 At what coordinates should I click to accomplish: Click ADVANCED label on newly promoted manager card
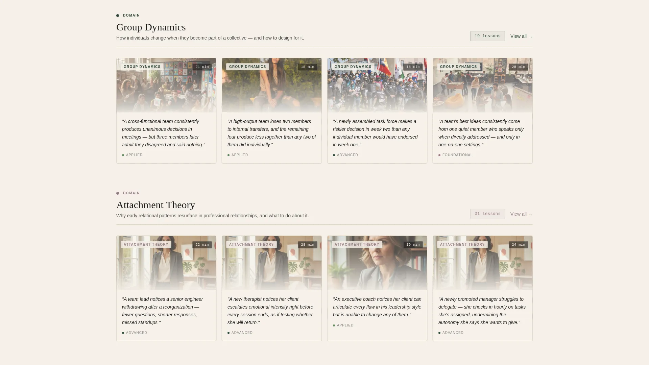pos(453,333)
